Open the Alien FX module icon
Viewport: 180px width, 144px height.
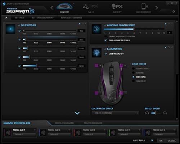coord(117,6)
